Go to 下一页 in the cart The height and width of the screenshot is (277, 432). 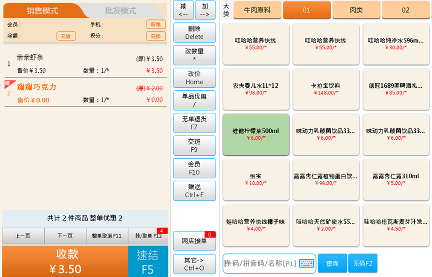[65, 236]
